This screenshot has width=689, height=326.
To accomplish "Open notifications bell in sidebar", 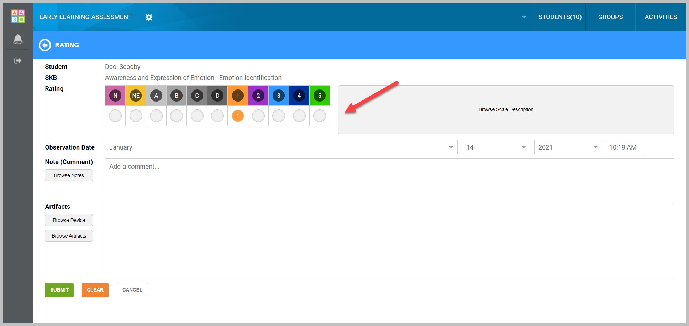I will [18, 39].
